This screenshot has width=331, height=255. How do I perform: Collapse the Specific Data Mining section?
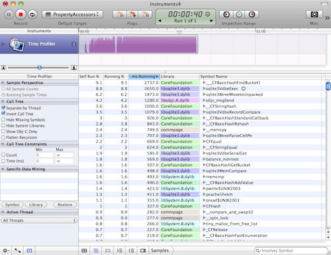3,169
